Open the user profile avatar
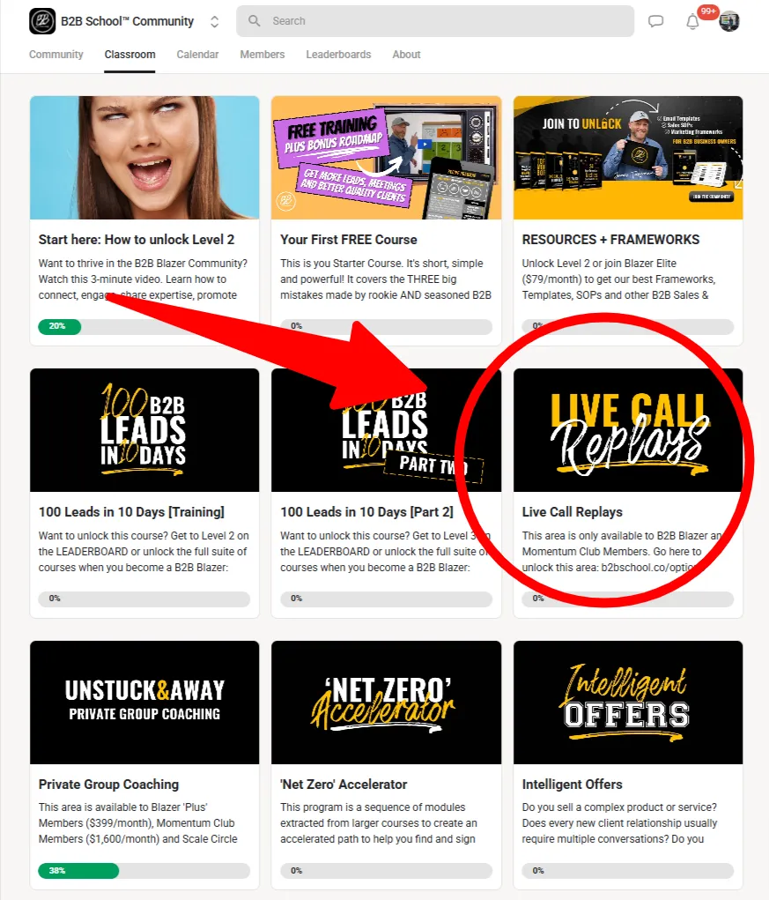The width and height of the screenshot is (769, 900). (729, 21)
